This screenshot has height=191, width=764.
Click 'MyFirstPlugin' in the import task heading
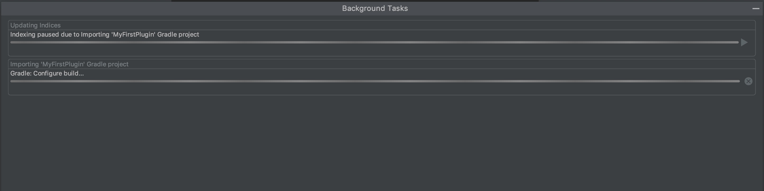[63, 64]
